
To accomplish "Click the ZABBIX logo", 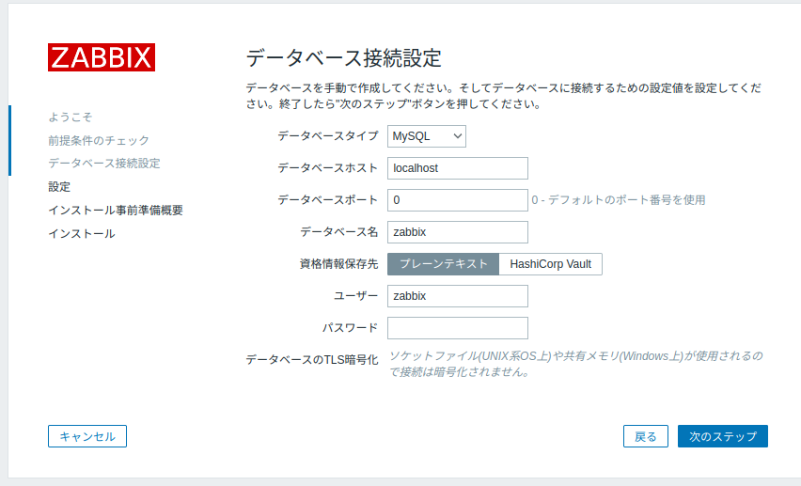I will point(102,57).
